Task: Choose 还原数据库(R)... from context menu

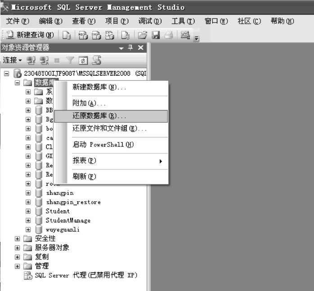Action: (x=111, y=116)
